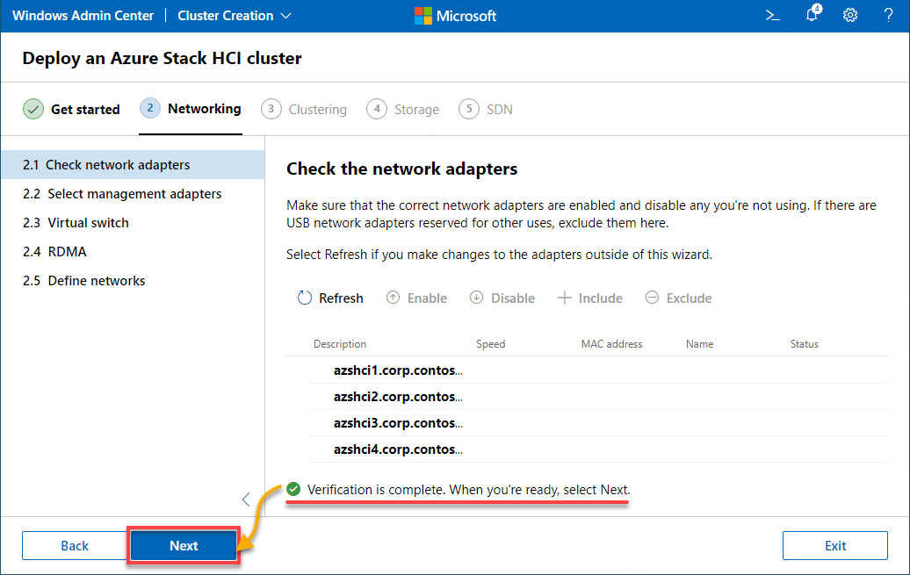Click the step 4 circle icon
The image size is (910, 575).
click(377, 109)
